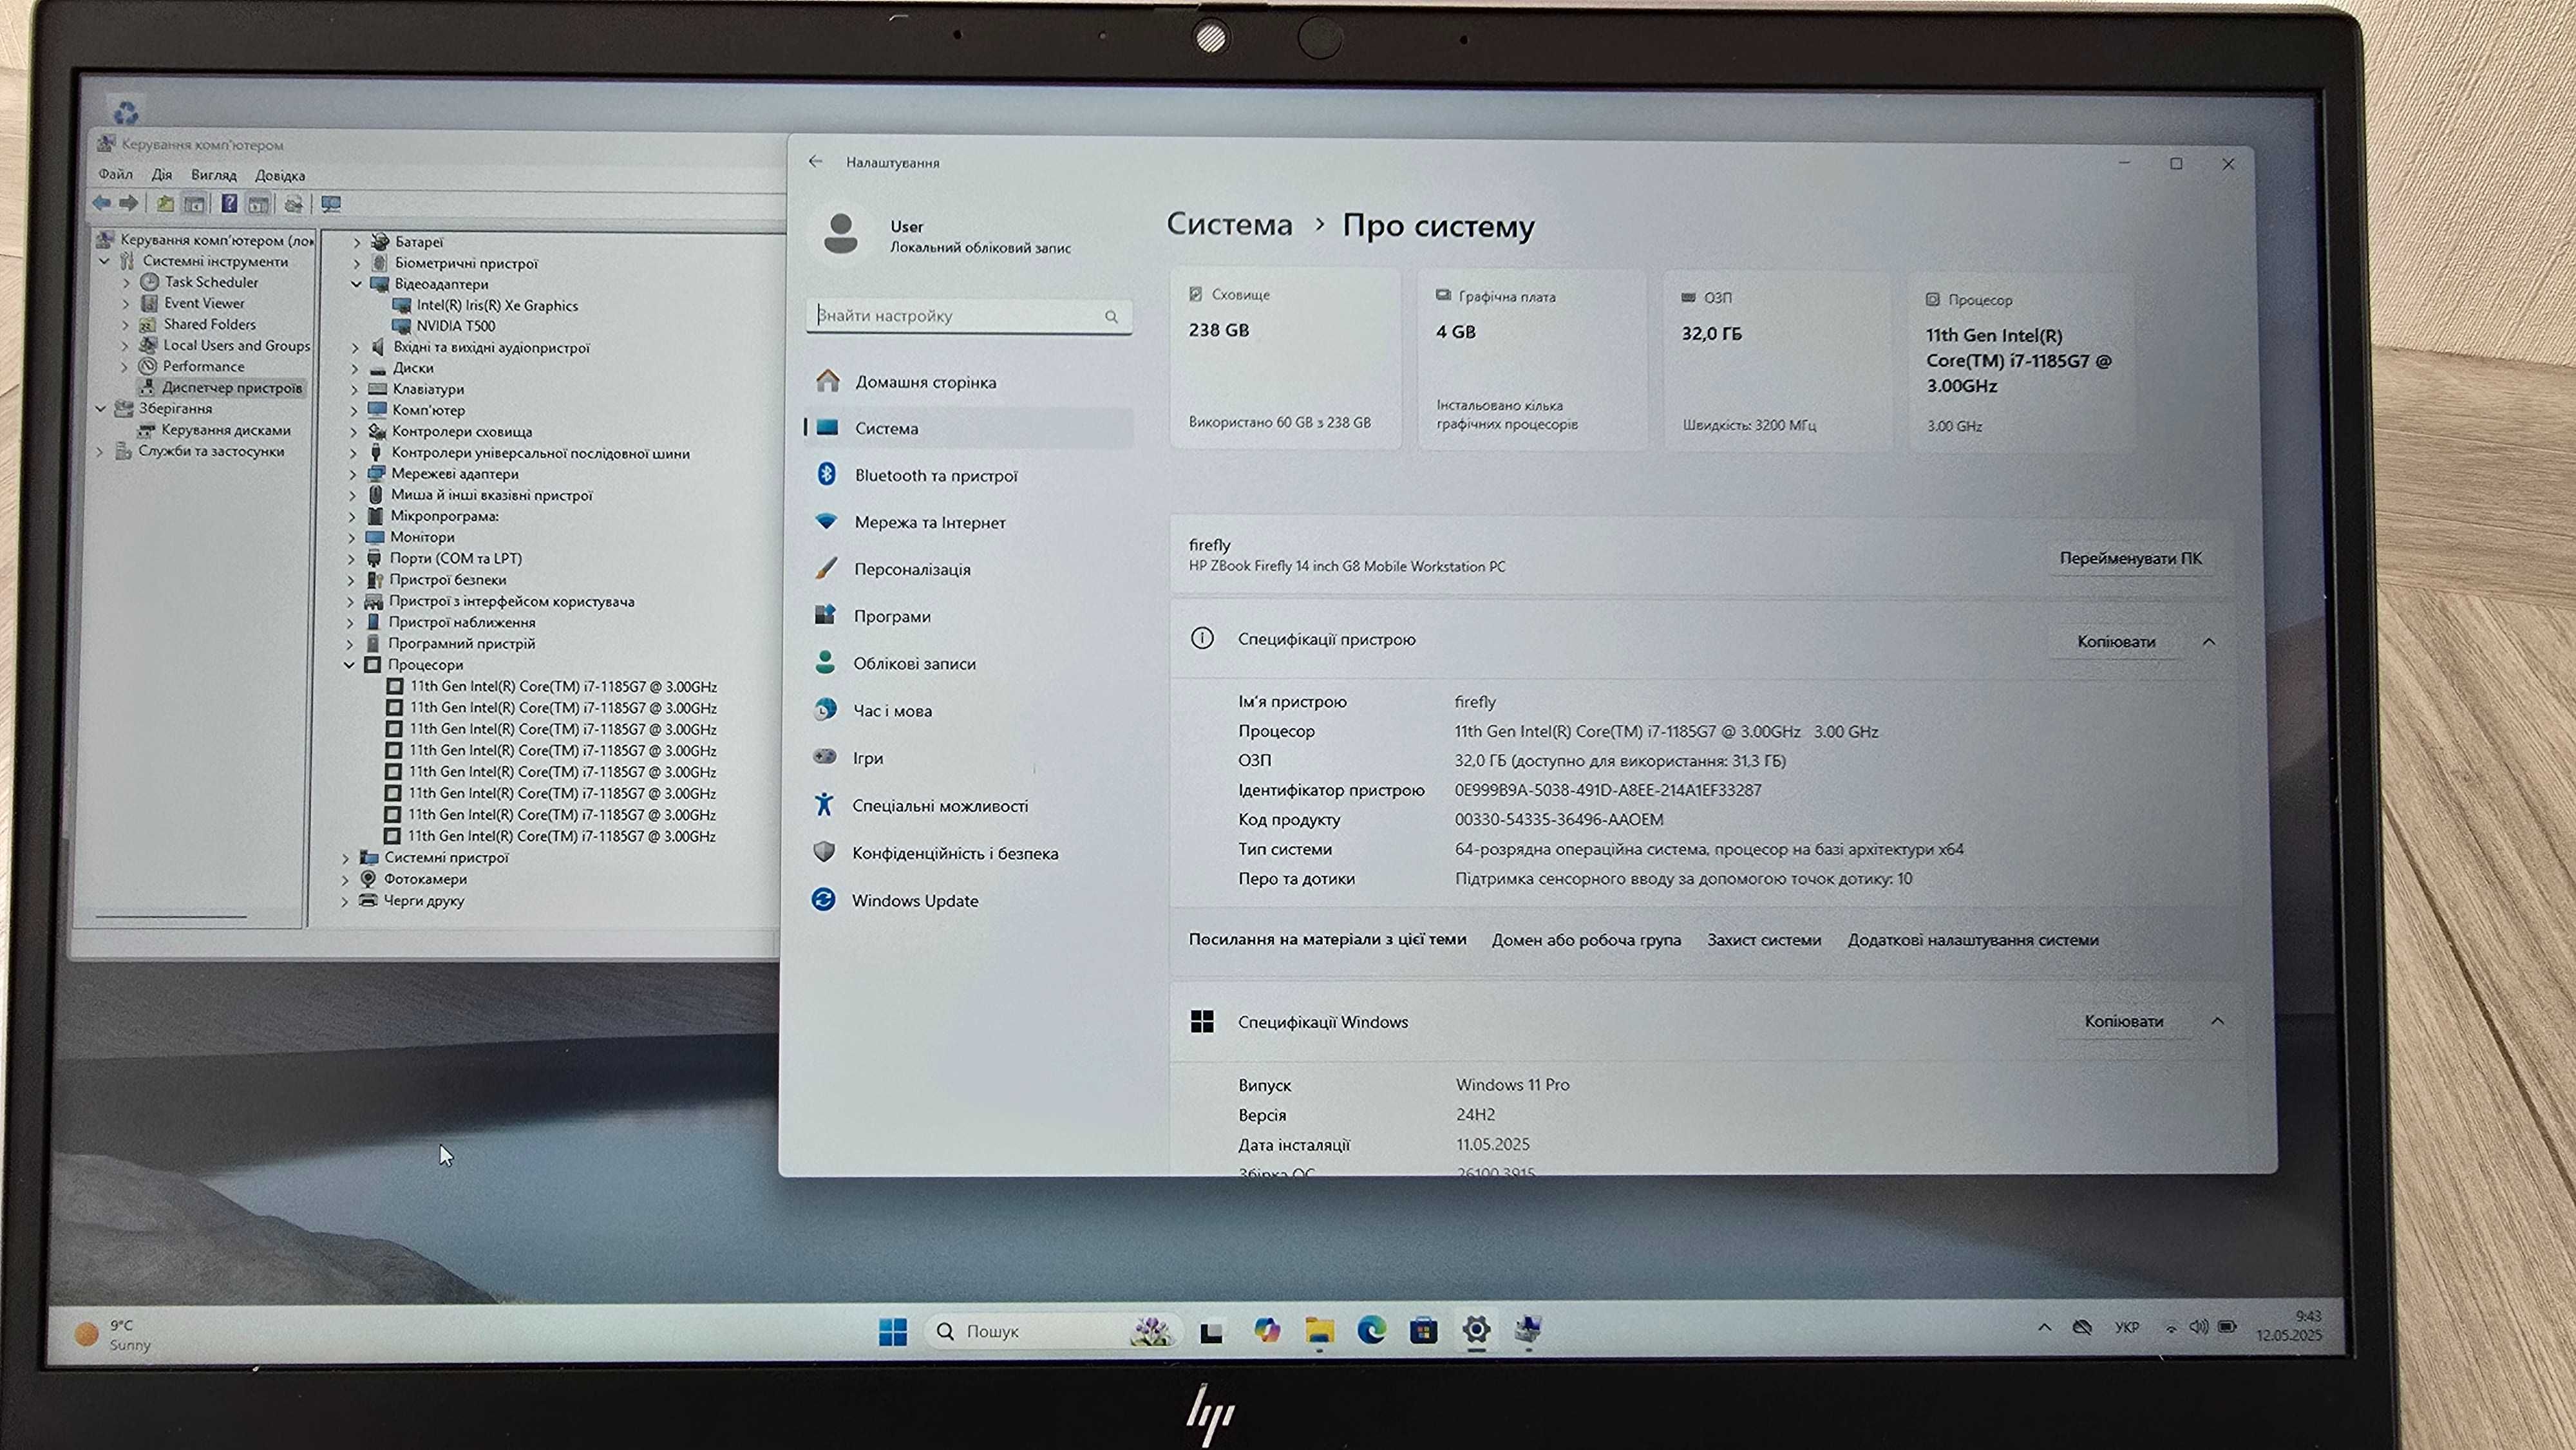This screenshot has height=1450, width=2576.
Task: Click the Settings gear icon on taskbar
Action: (1476, 1330)
